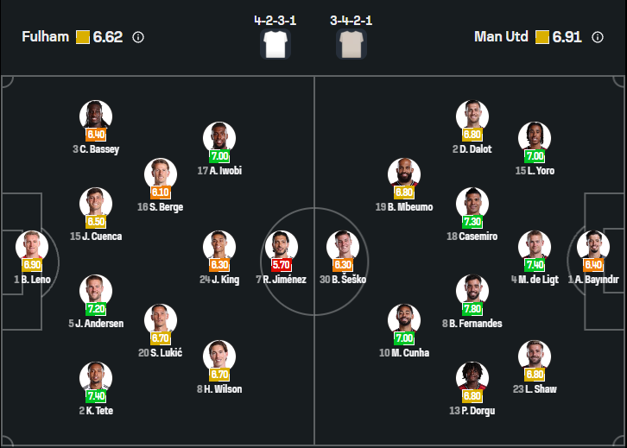This screenshot has height=448, width=627.
Task: Select P. Dorgu's player photo
Action: (x=472, y=378)
